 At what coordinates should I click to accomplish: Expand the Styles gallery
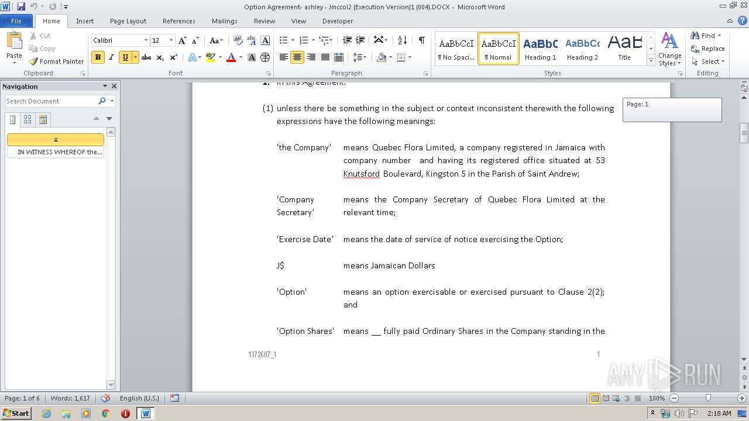(651, 61)
